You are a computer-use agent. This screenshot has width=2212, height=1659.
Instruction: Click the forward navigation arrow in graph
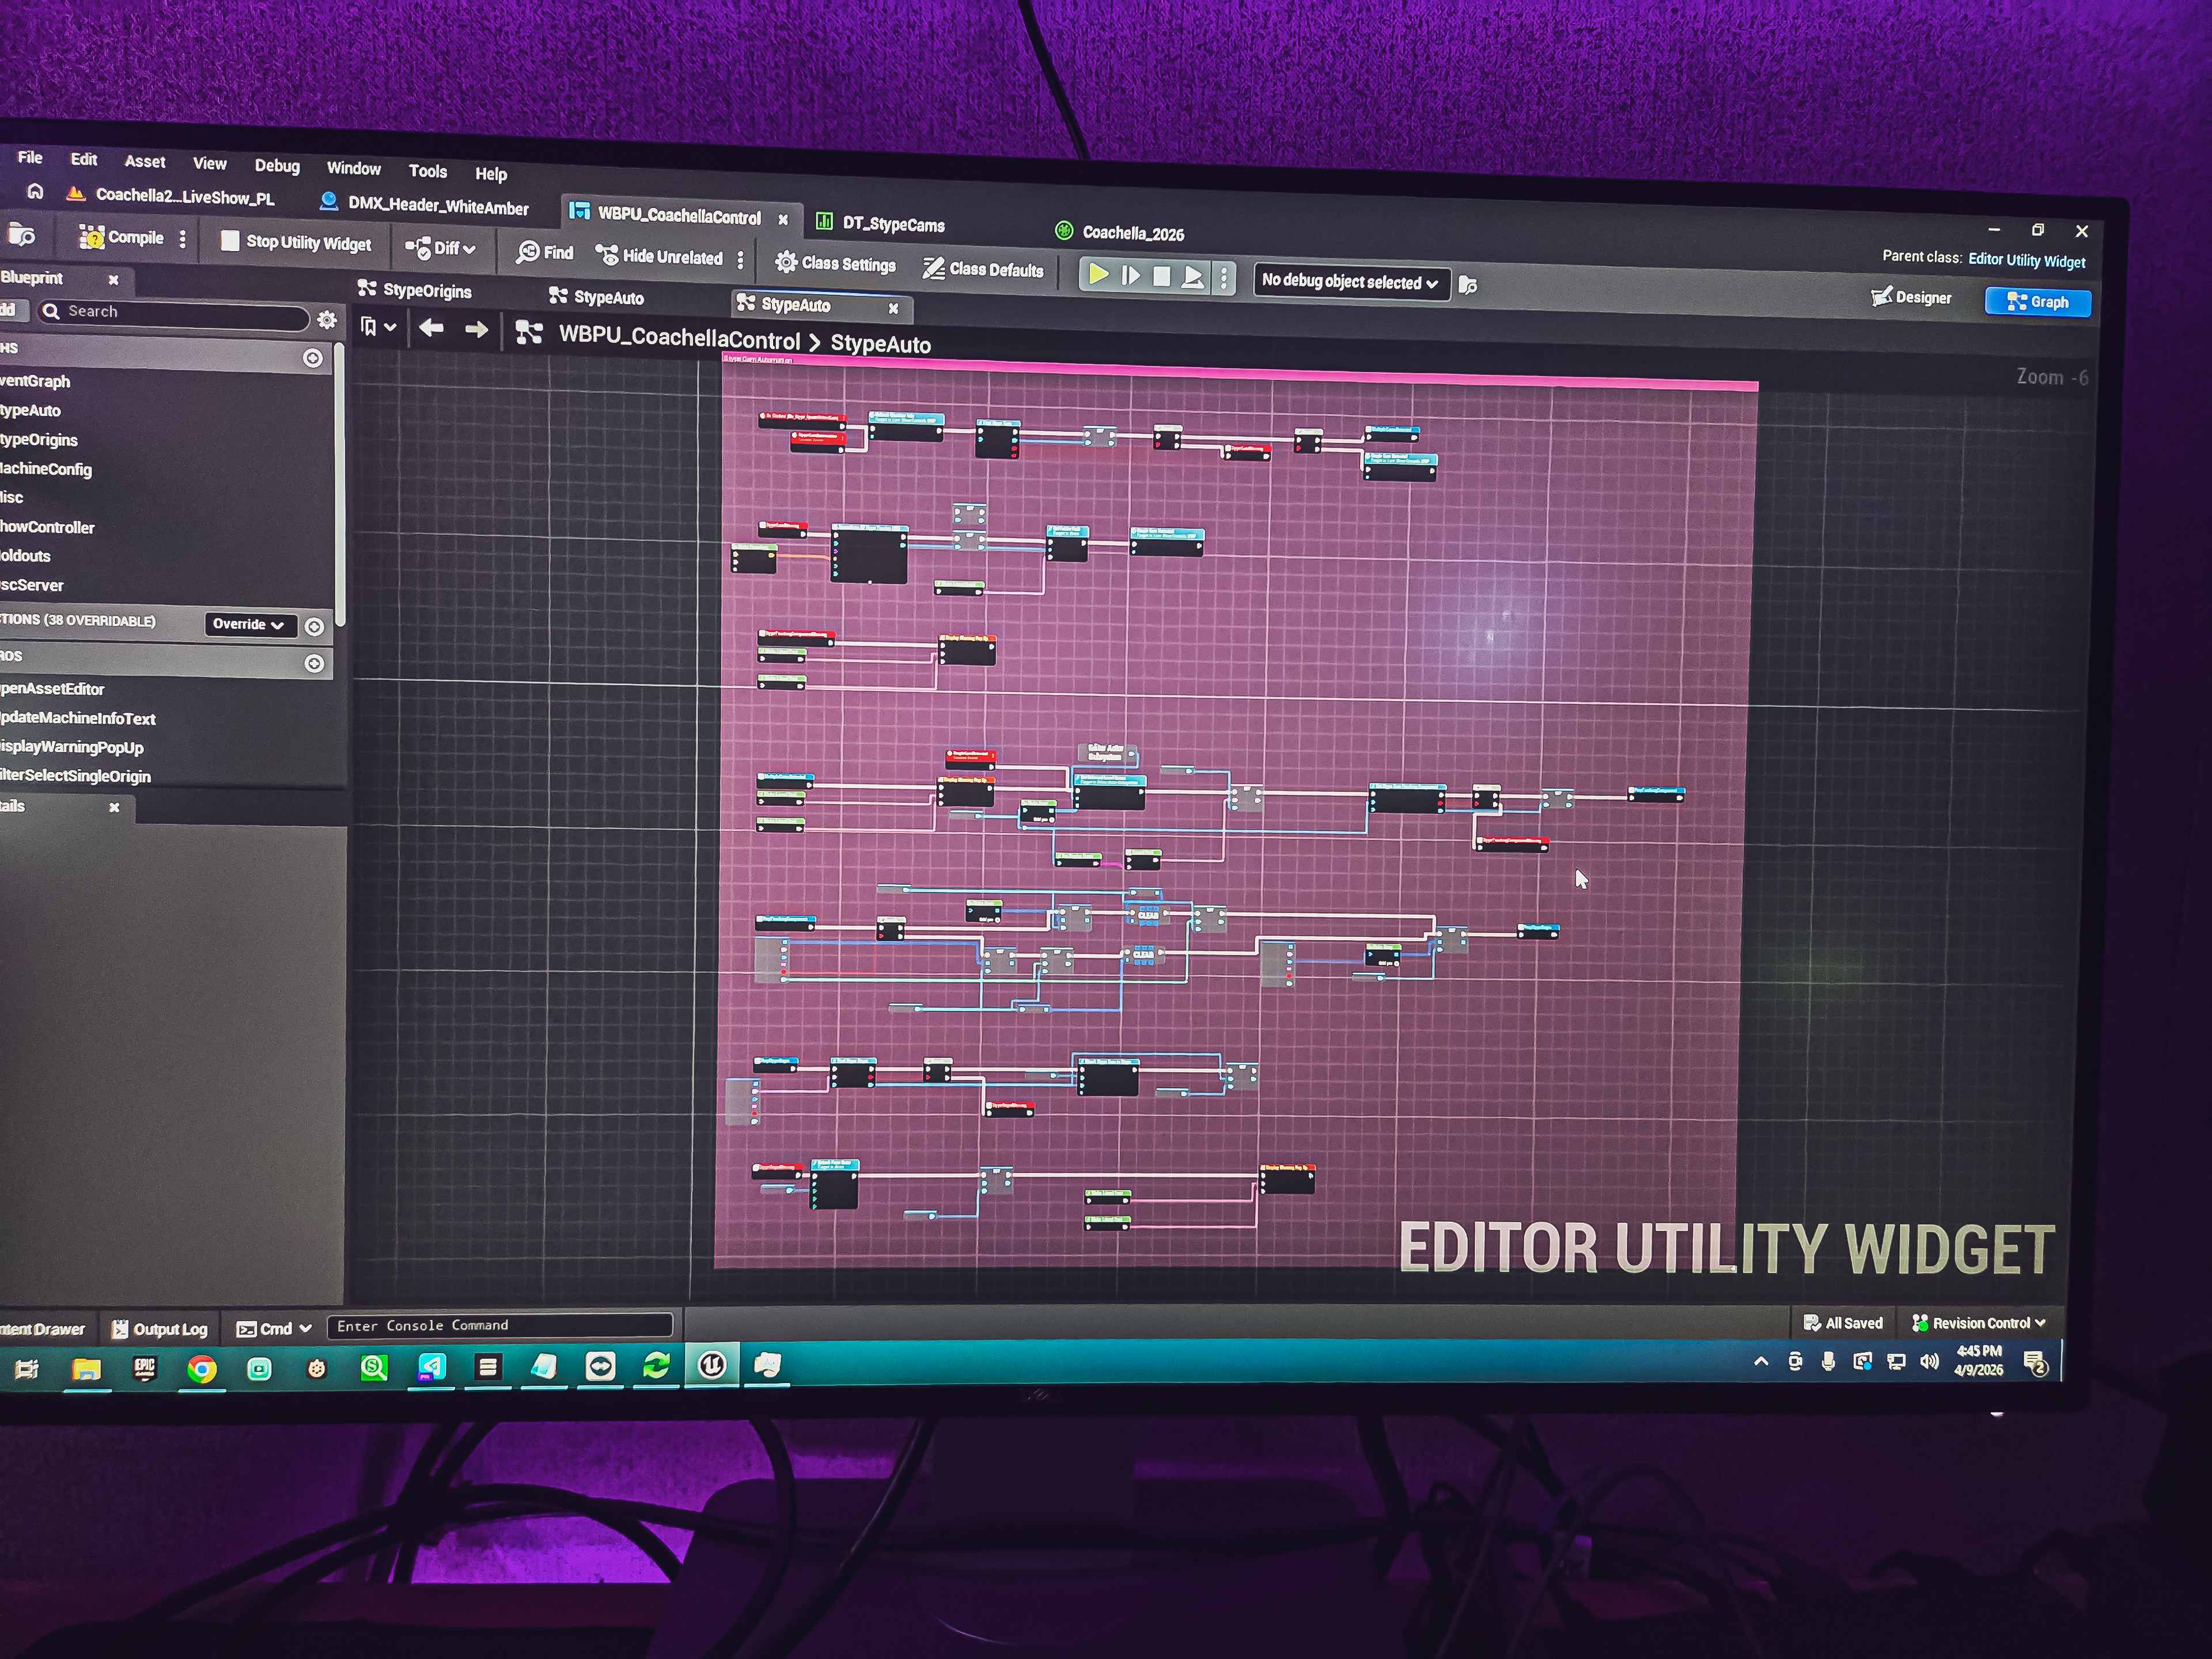[476, 329]
